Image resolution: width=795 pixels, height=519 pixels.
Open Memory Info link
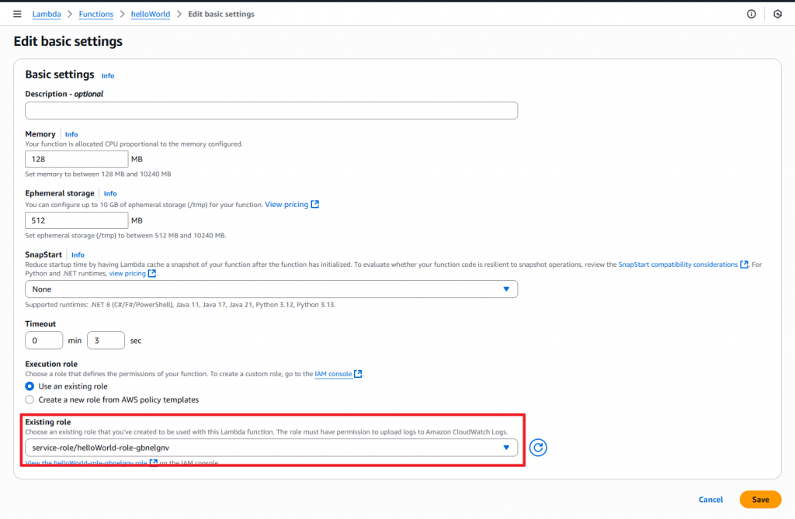(71, 134)
